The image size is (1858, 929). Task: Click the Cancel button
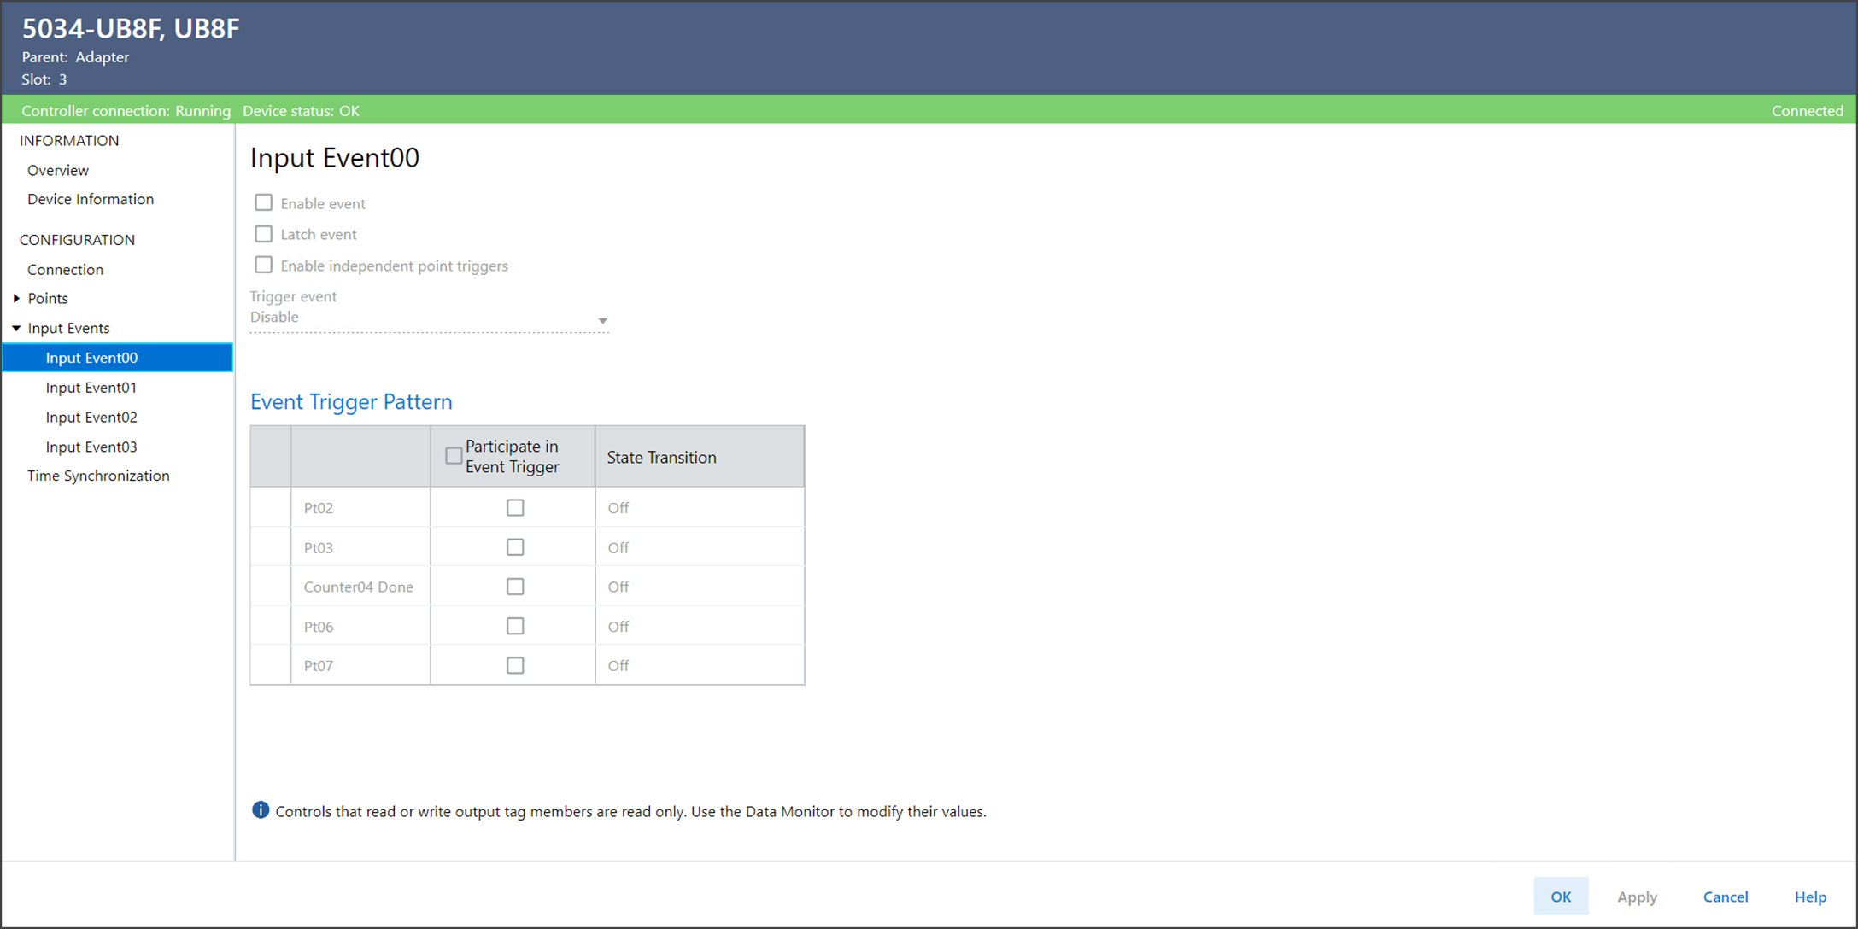(x=1725, y=897)
